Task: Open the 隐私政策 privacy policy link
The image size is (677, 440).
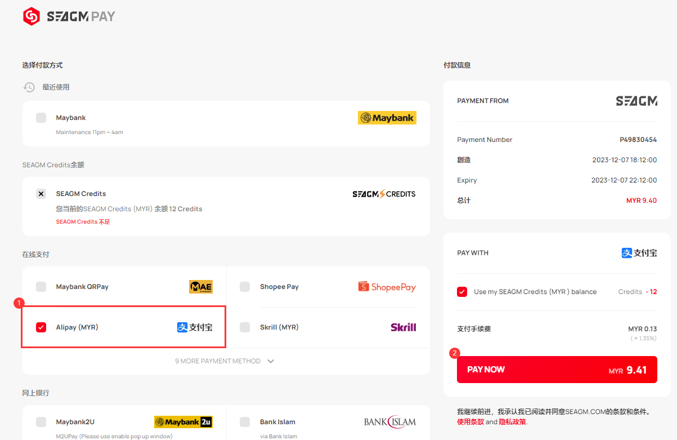Action: point(512,421)
